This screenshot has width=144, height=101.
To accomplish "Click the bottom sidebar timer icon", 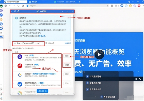I will [1, 98].
